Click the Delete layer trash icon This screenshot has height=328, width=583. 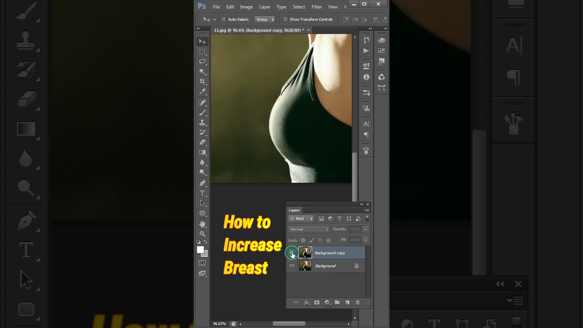pos(358,302)
